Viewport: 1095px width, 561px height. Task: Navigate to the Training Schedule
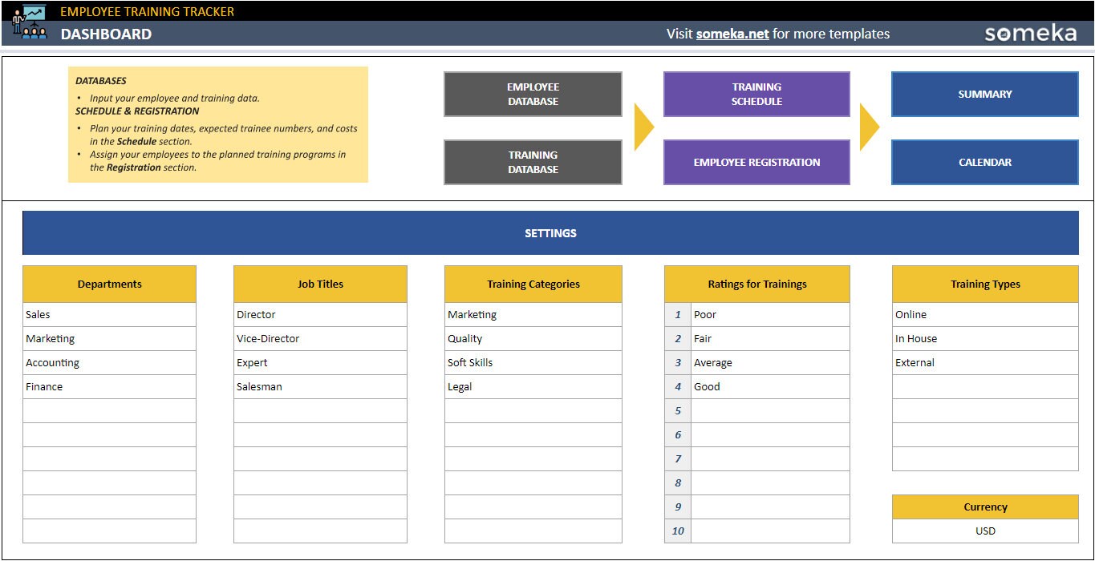pyautogui.click(x=755, y=94)
